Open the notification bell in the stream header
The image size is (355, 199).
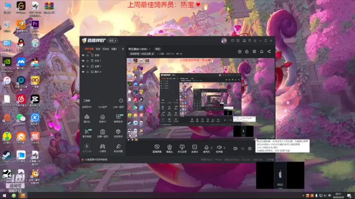[x=261, y=52]
